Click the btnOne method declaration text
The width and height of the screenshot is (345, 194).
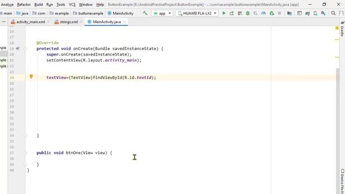click(74, 153)
